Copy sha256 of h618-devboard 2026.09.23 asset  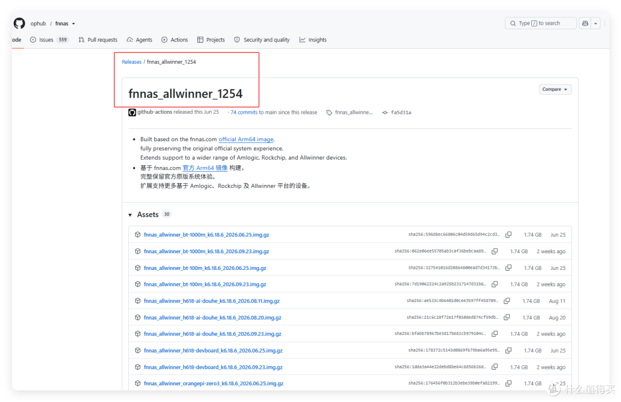tap(494, 367)
